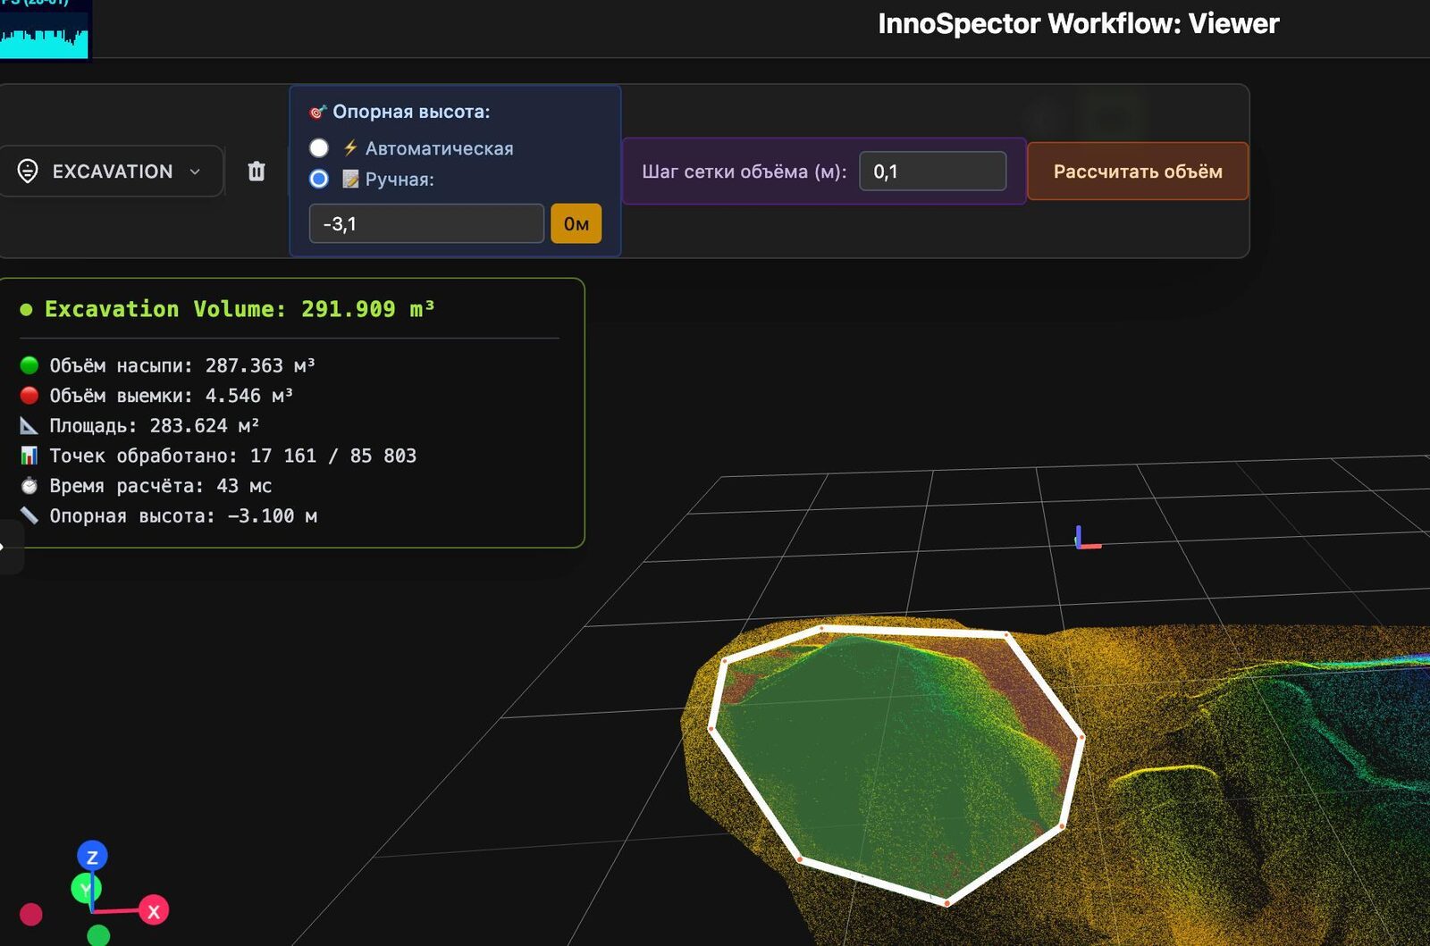Click the Excavation Volume result header

click(x=240, y=309)
